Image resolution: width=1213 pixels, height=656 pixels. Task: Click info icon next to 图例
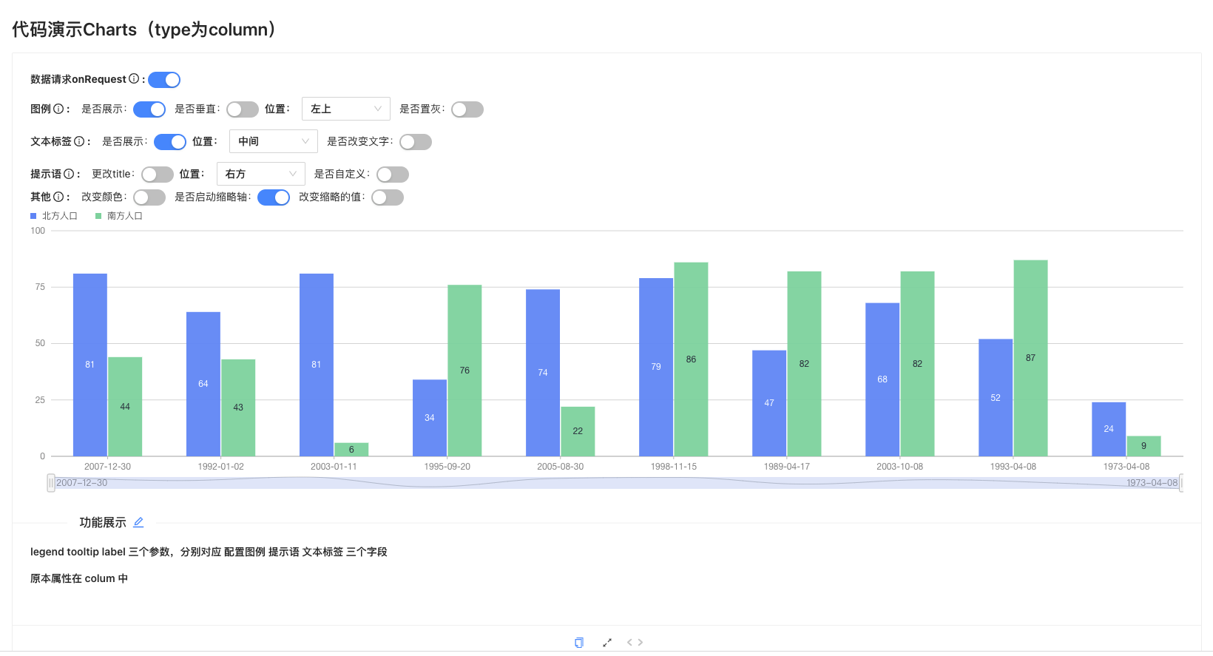point(58,109)
